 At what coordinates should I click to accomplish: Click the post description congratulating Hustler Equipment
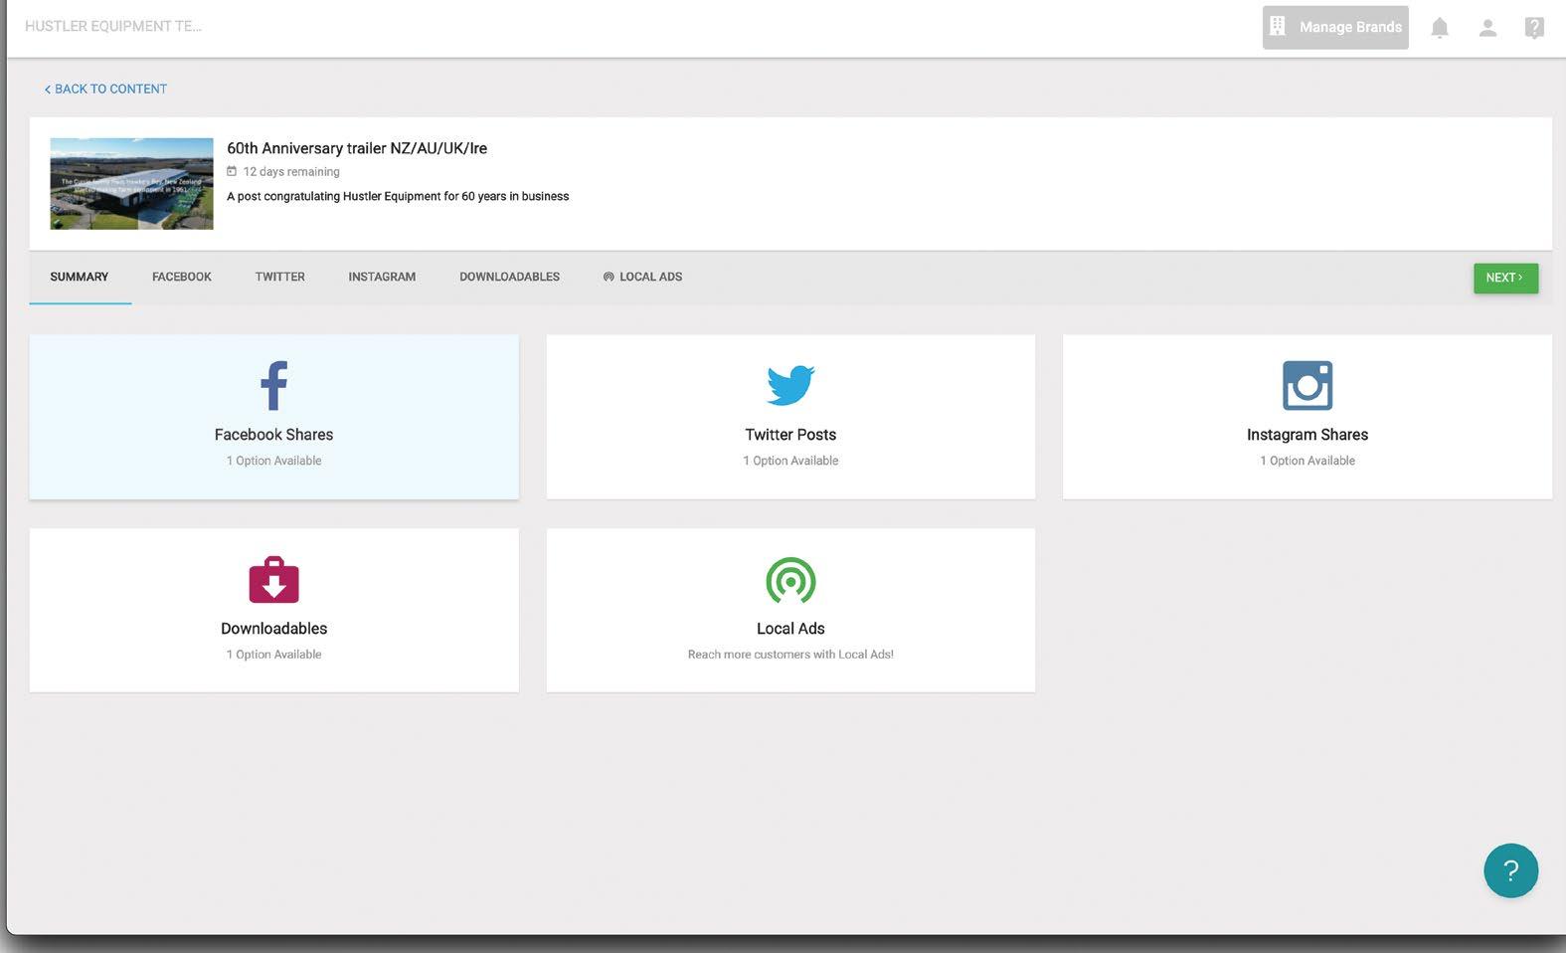[x=398, y=196]
